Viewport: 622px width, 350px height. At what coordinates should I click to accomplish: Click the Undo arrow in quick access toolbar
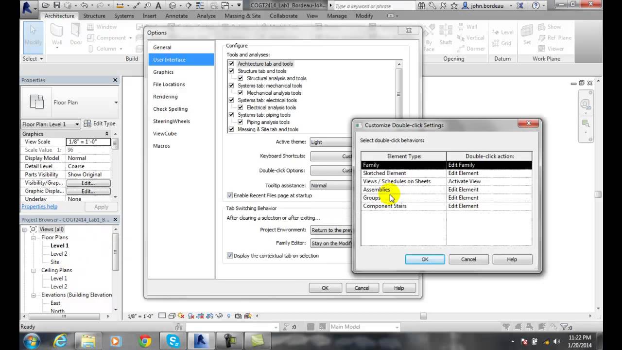(x=84, y=6)
